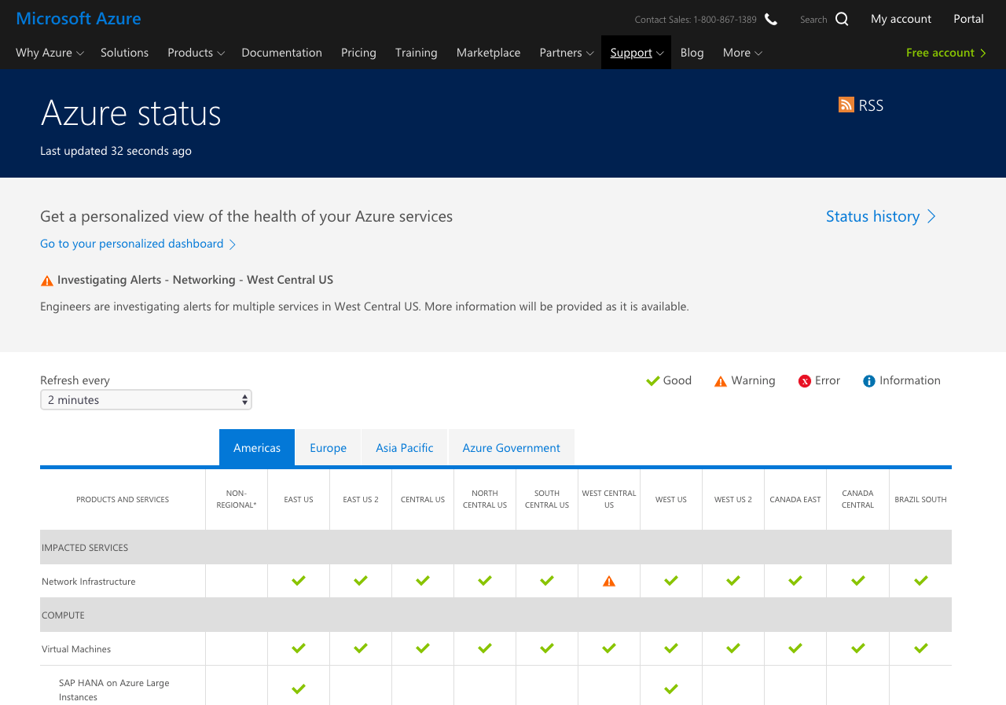Screen dimensions: 1006x705
Task: Switch to the Asia Pacific tab
Action: (405, 447)
